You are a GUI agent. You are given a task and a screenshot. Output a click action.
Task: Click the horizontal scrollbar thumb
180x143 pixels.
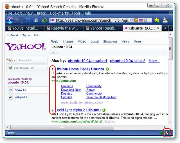(62, 127)
